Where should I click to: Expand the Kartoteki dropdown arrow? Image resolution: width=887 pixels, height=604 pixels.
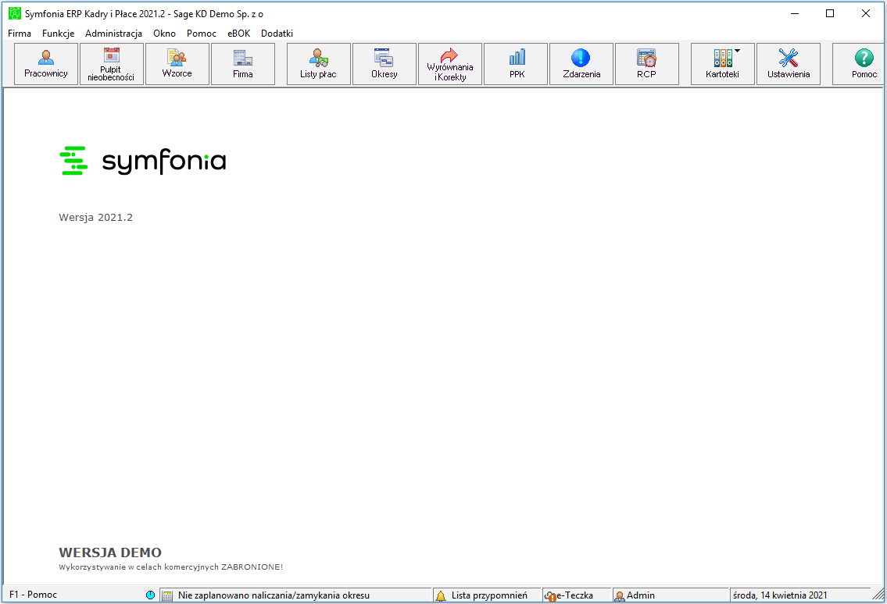click(x=737, y=51)
